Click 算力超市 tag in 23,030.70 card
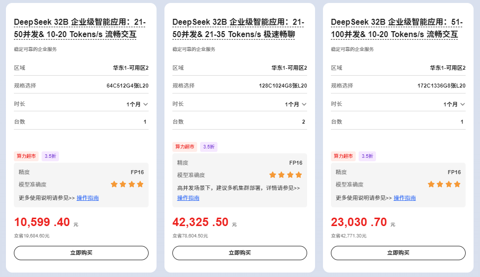The width and height of the screenshot is (480, 277). tap(343, 156)
